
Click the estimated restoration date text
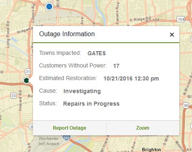[x=131, y=78]
